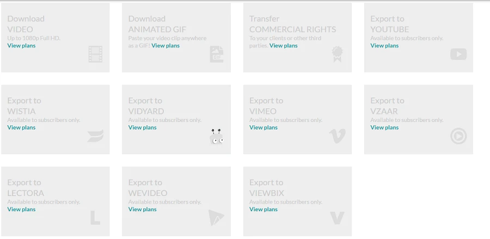Open View plans under Export to WeVideo
This screenshot has width=490, height=239.
[142, 209]
